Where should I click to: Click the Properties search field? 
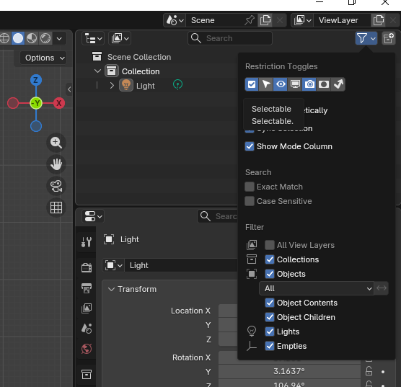pyautogui.click(x=218, y=216)
